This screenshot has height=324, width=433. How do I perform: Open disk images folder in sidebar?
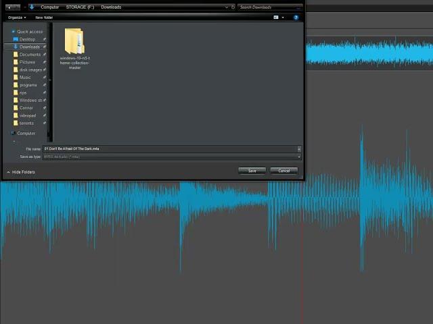pos(30,70)
